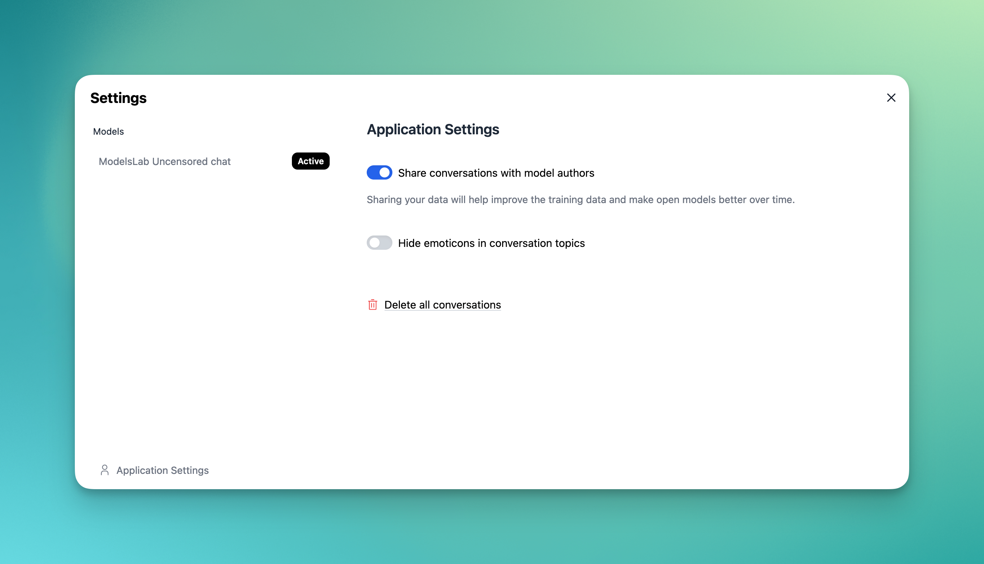The image size is (984, 564).
Task: Click the black Active badge
Action: click(310, 161)
